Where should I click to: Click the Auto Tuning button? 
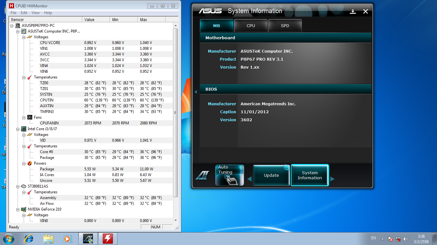230,175
